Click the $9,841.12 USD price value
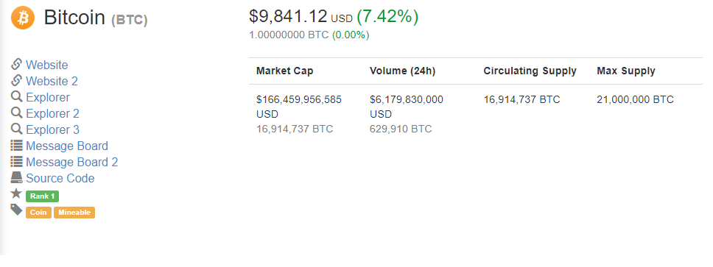713x267 pixels. click(x=301, y=17)
